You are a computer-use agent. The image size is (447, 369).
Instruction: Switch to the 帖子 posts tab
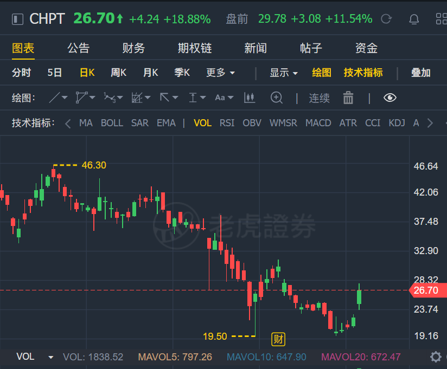(311, 48)
